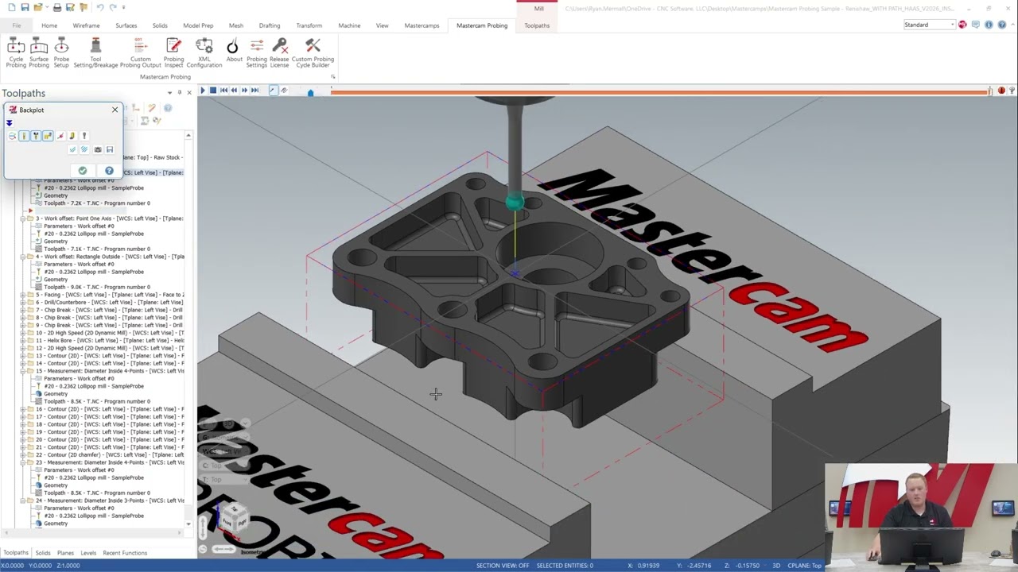Open the Toolpaths ribbon tab
1018x572 pixels.
(x=537, y=25)
